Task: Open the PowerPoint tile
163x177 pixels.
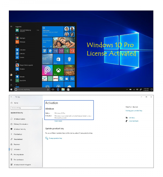Action: [x=72, y=51]
